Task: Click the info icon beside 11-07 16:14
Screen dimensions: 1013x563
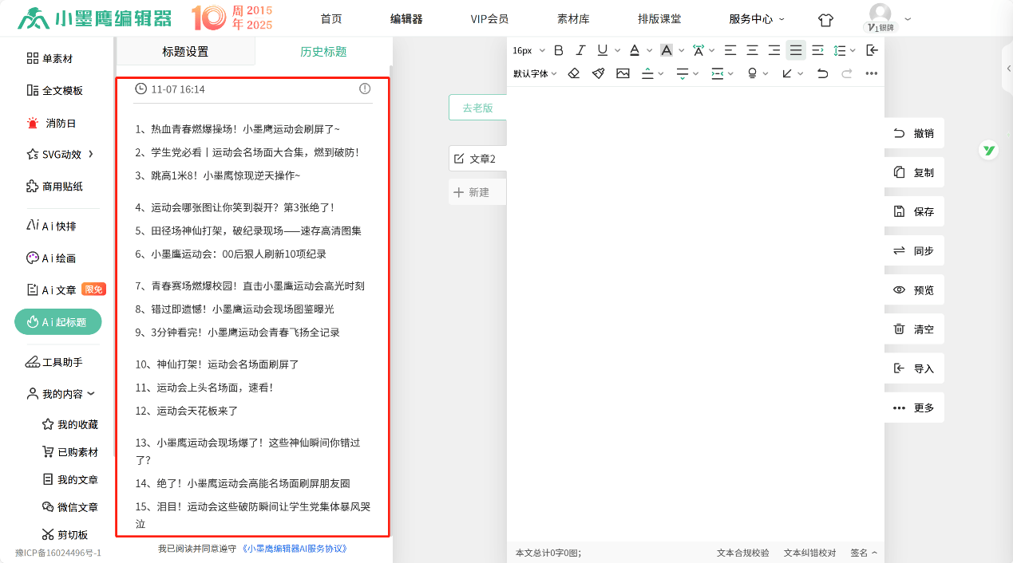Action: tap(365, 89)
